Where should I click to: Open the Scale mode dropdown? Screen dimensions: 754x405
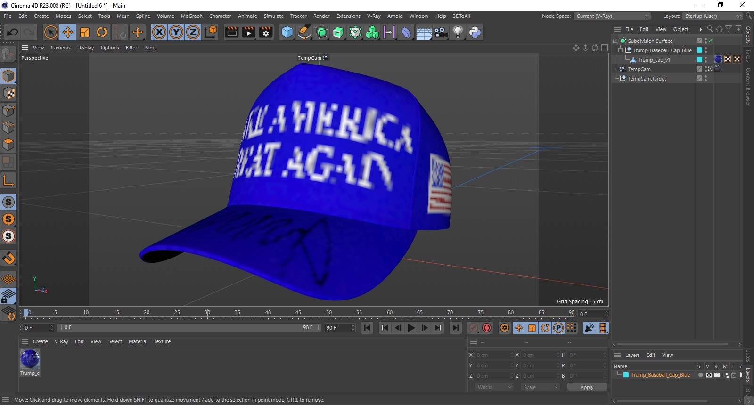pos(540,387)
